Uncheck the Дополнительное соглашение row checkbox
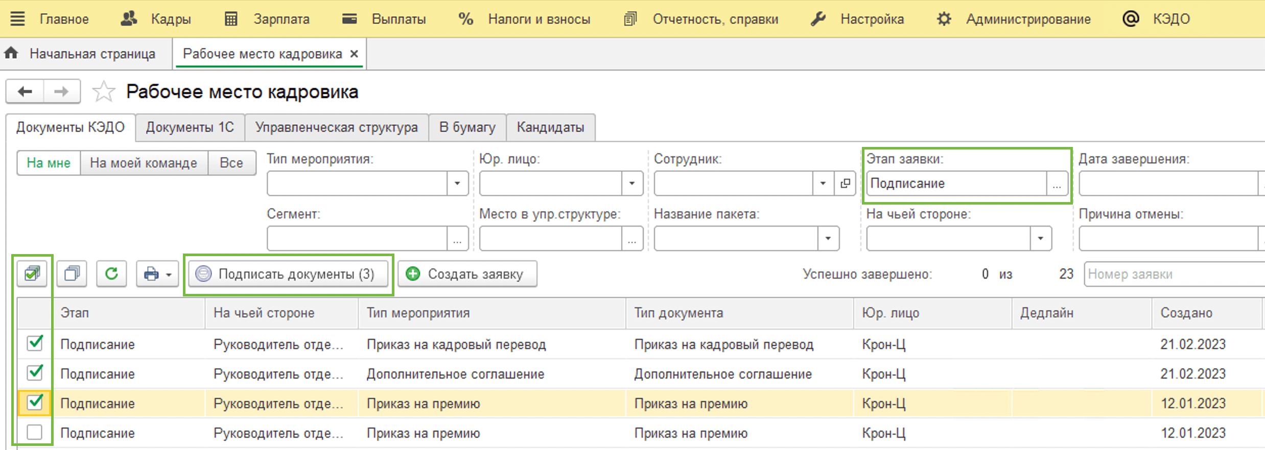This screenshot has width=1265, height=450. pyautogui.click(x=35, y=372)
